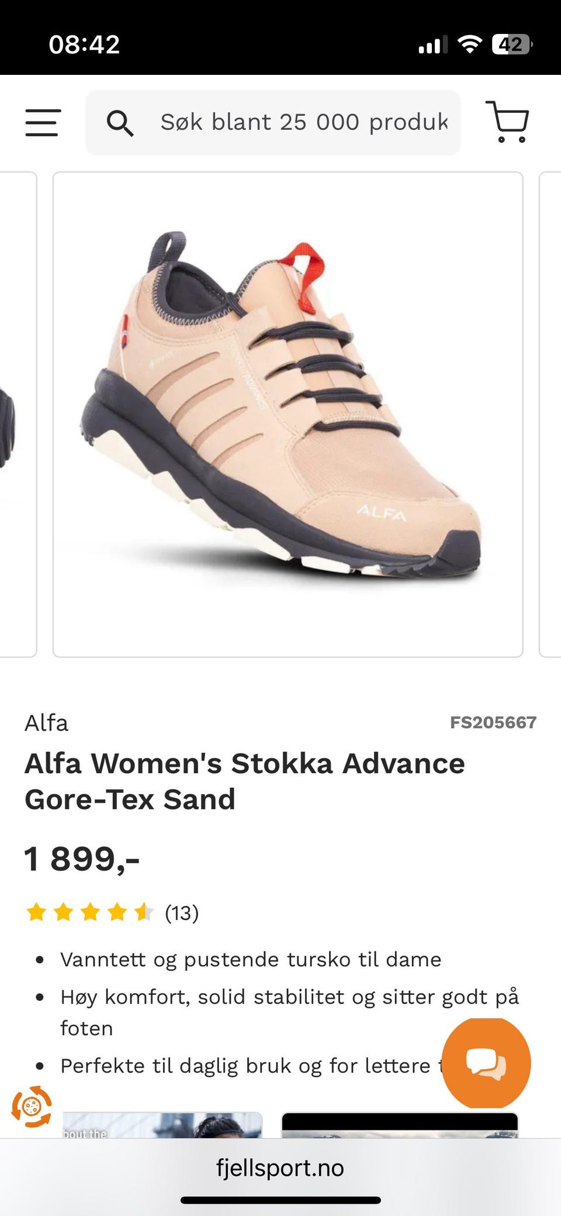
Task: Show the next product image
Action: pos(550,415)
